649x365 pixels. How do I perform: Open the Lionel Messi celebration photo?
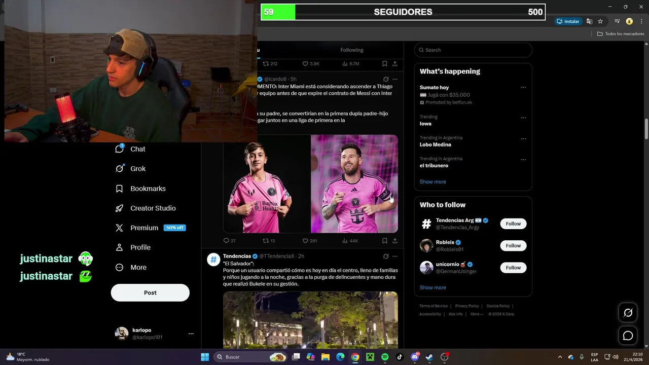tap(354, 184)
